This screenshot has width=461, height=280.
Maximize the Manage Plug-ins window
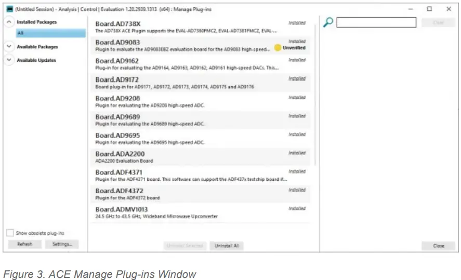coord(429,9)
